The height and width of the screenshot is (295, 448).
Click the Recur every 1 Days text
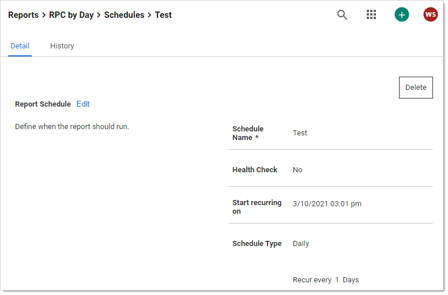point(326,280)
